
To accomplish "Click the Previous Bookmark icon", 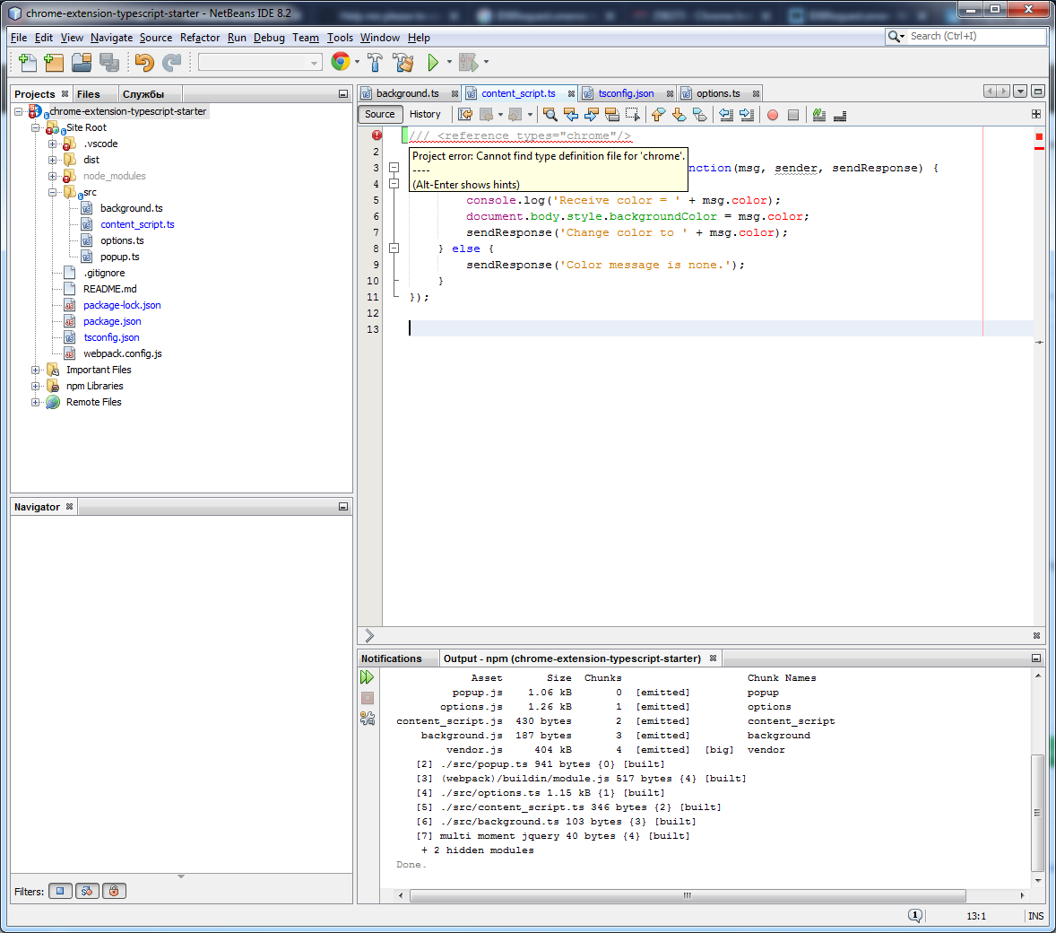I will [658, 115].
